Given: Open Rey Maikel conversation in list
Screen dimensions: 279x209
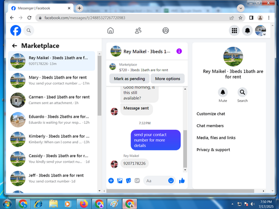Looking at the screenshot, I should [51, 61].
